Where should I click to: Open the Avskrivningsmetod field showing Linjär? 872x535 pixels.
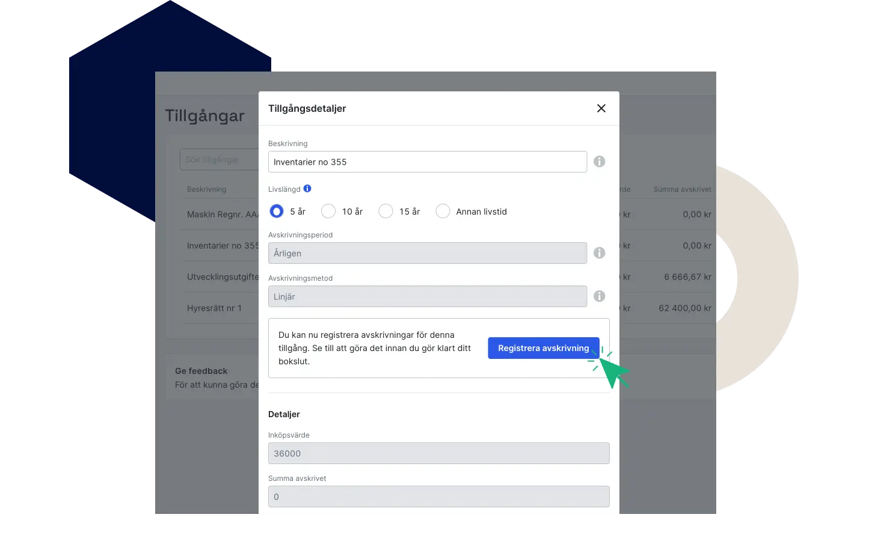[428, 296]
